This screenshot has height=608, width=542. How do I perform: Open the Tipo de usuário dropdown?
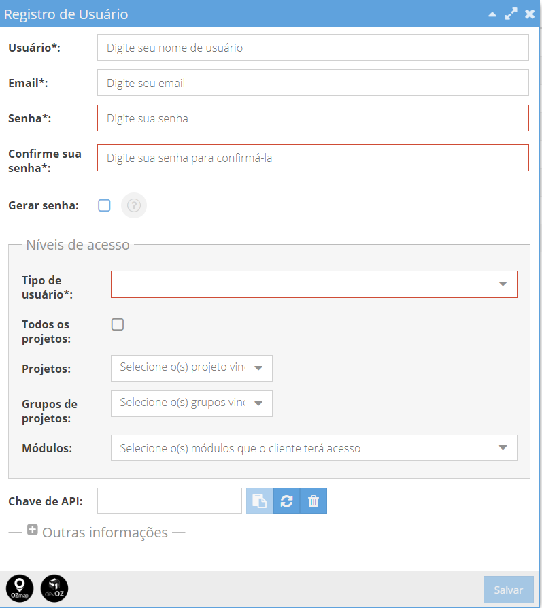coord(314,284)
